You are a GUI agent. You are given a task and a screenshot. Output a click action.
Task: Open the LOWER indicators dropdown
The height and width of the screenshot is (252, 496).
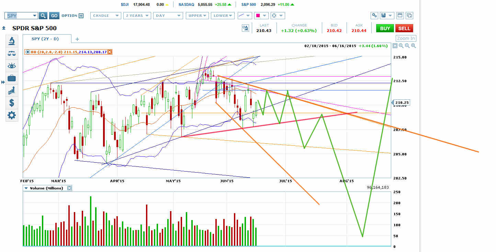pos(223,15)
